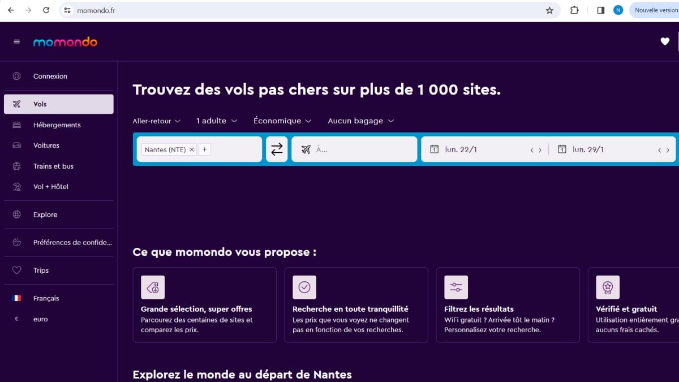This screenshot has height=382, width=679.
Task: Open the hamburger menu next to momondo logo
Action: coord(16,42)
